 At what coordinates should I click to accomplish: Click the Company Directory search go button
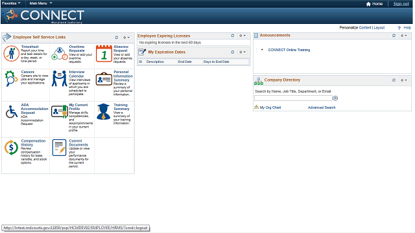click(335, 98)
